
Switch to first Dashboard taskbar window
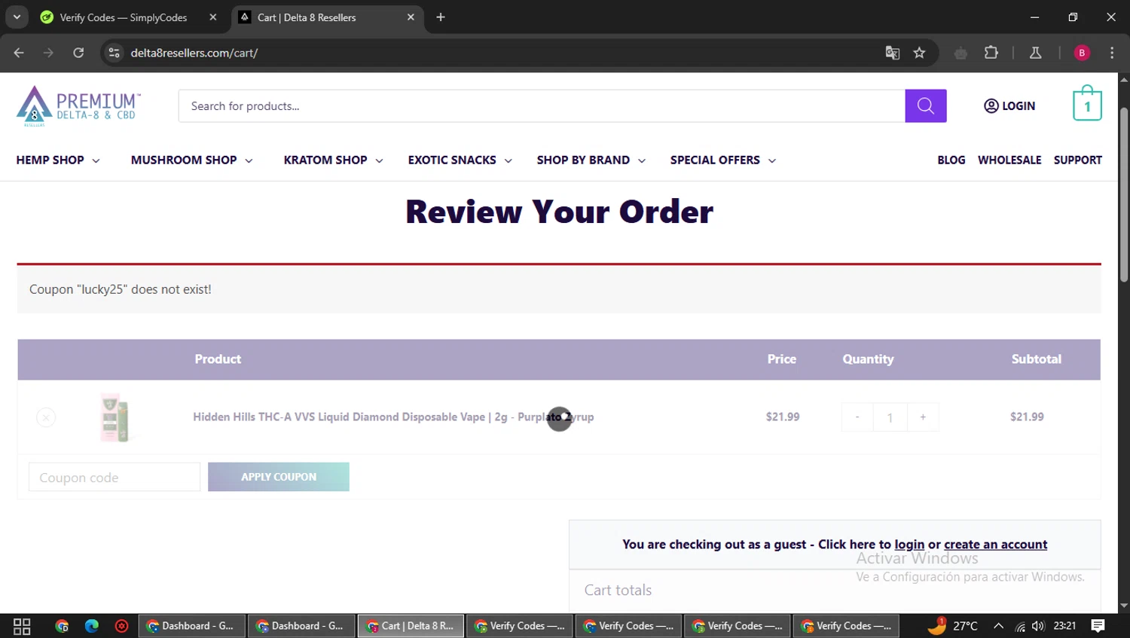tap(191, 626)
